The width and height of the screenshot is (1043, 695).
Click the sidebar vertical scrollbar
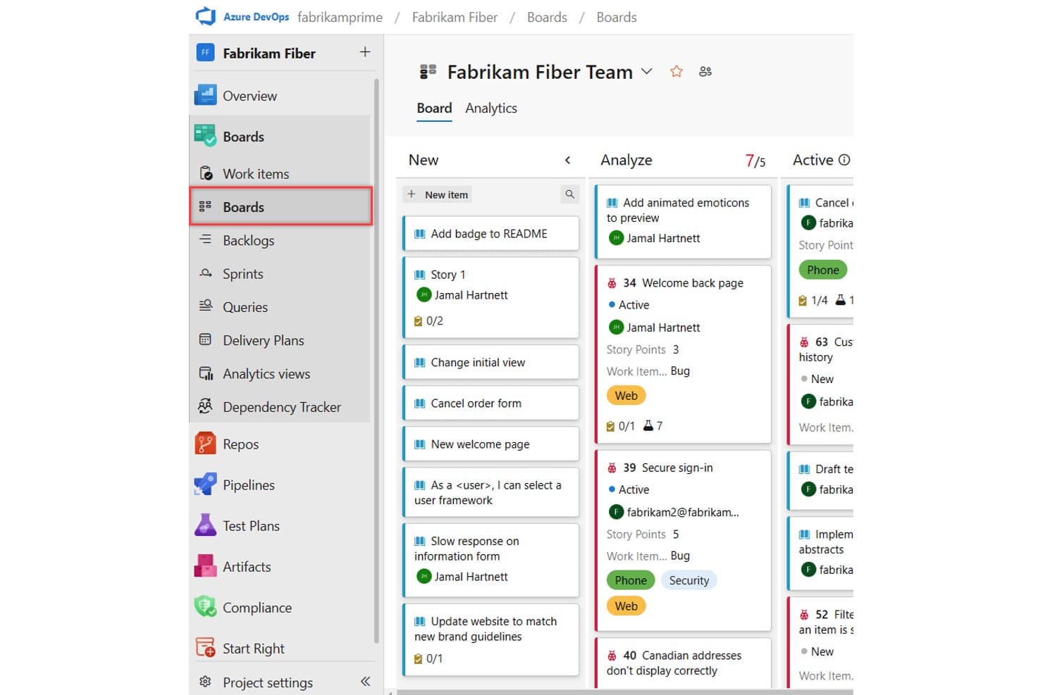click(x=376, y=361)
